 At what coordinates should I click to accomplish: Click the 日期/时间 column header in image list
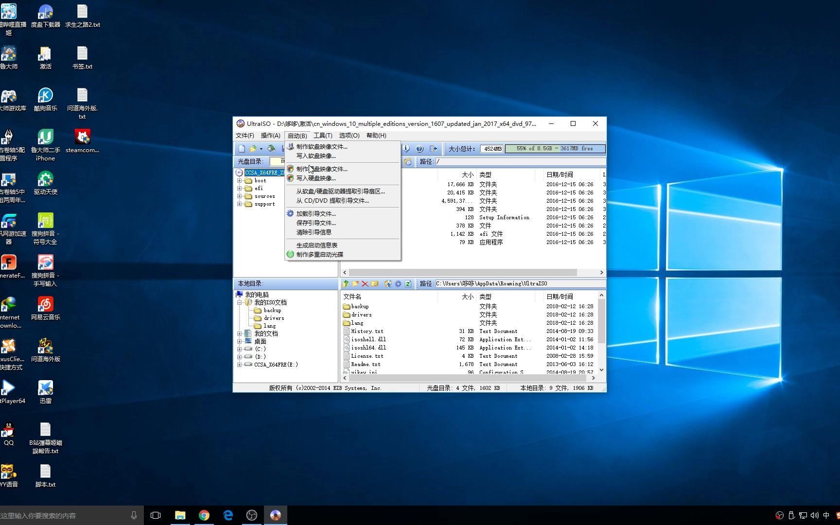(x=560, y=175)
